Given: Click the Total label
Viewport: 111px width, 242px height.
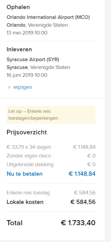Looking at the screenshot, I should click(14, 223).
